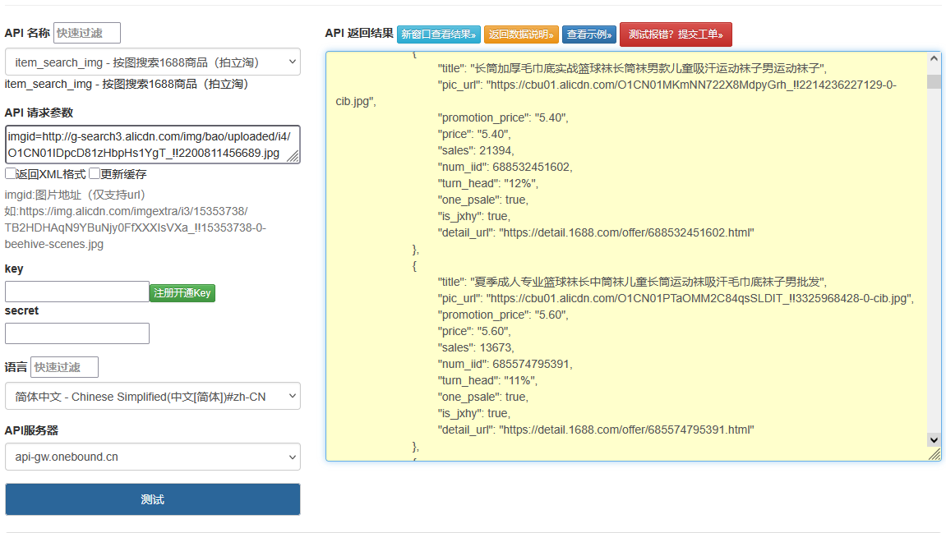Click inside the secret input field
This screenshot has width=946, height=533.
(76, 333)
